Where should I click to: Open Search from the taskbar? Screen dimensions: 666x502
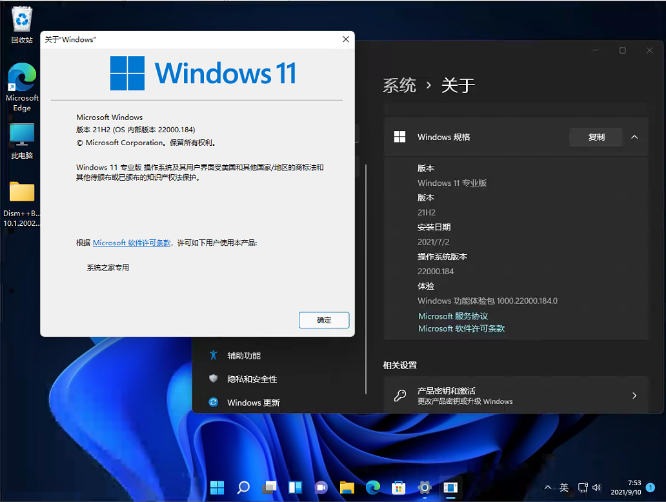coord(243,488)
